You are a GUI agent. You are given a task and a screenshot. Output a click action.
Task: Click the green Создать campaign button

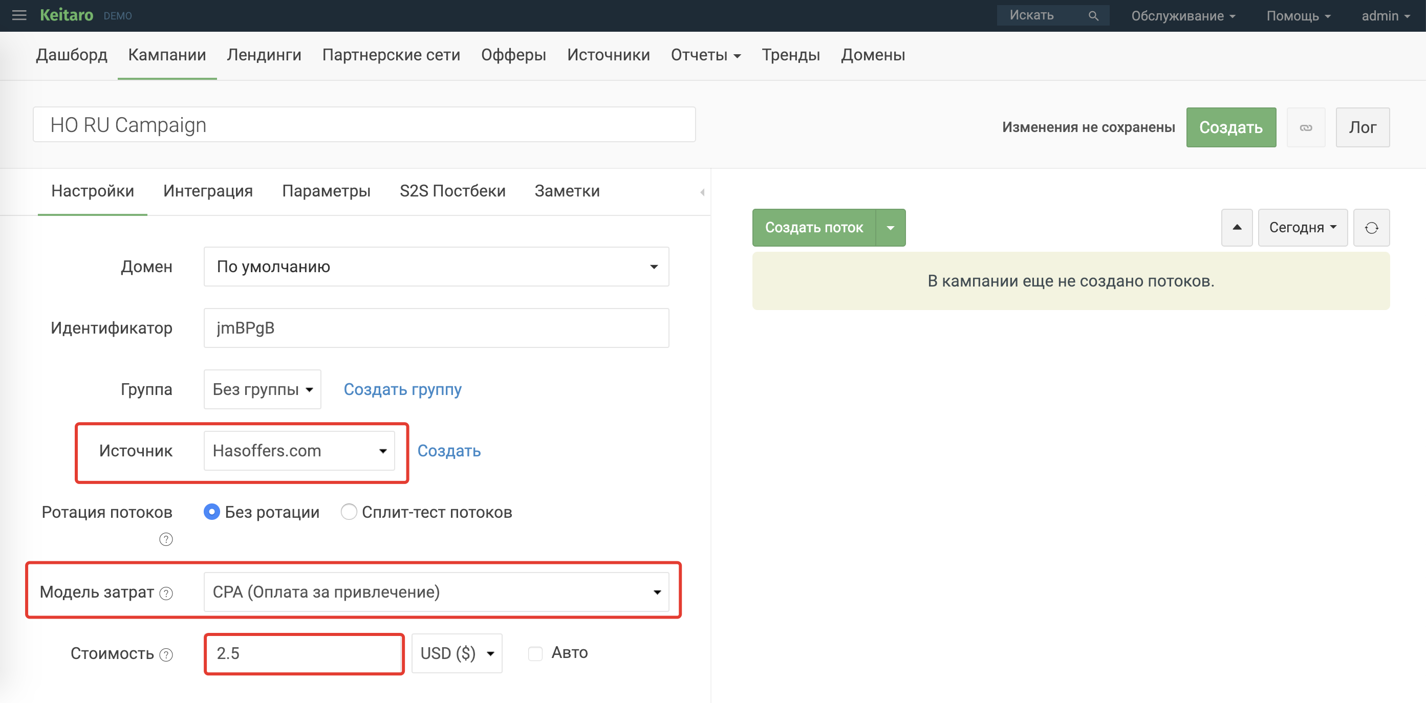(1230, 127)
